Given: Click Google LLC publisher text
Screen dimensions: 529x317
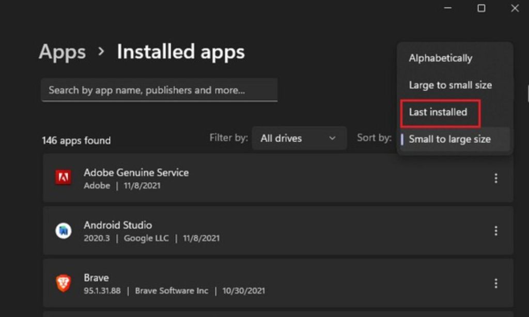Looking at the screenshot, I should click(146, 238).
